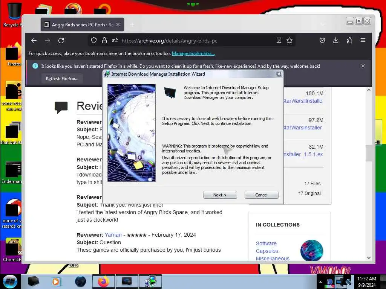386x289 pixels.
Task: Close the Angry Birds series PC Ports tab
Action: point(118,24)
